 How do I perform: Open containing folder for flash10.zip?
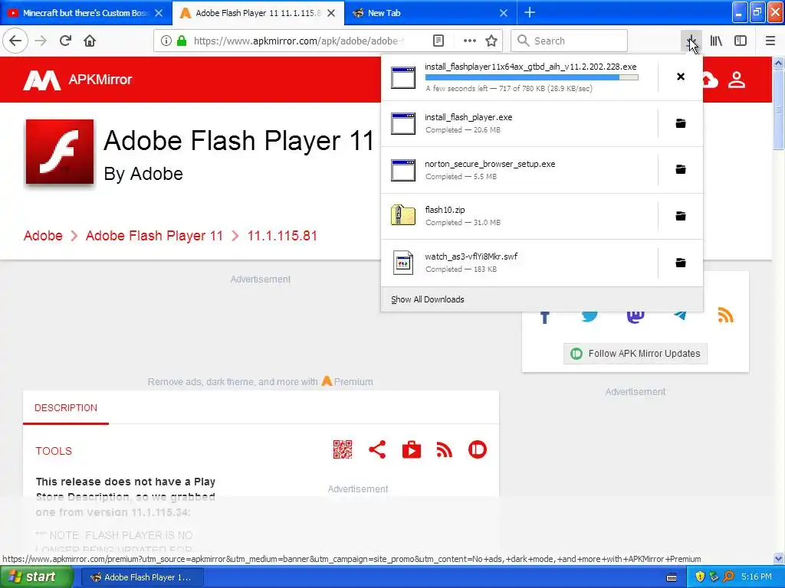click(681, 216)
